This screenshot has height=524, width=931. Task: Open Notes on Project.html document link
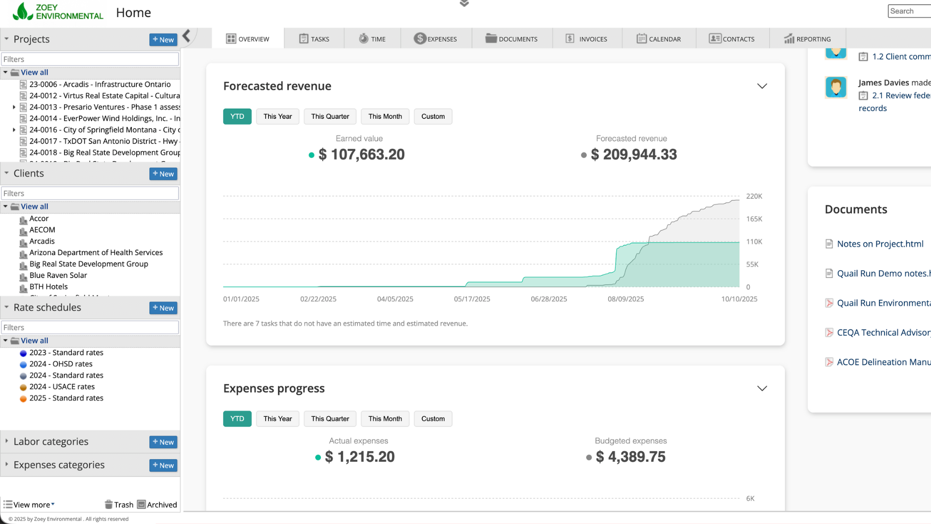(880, 244)
